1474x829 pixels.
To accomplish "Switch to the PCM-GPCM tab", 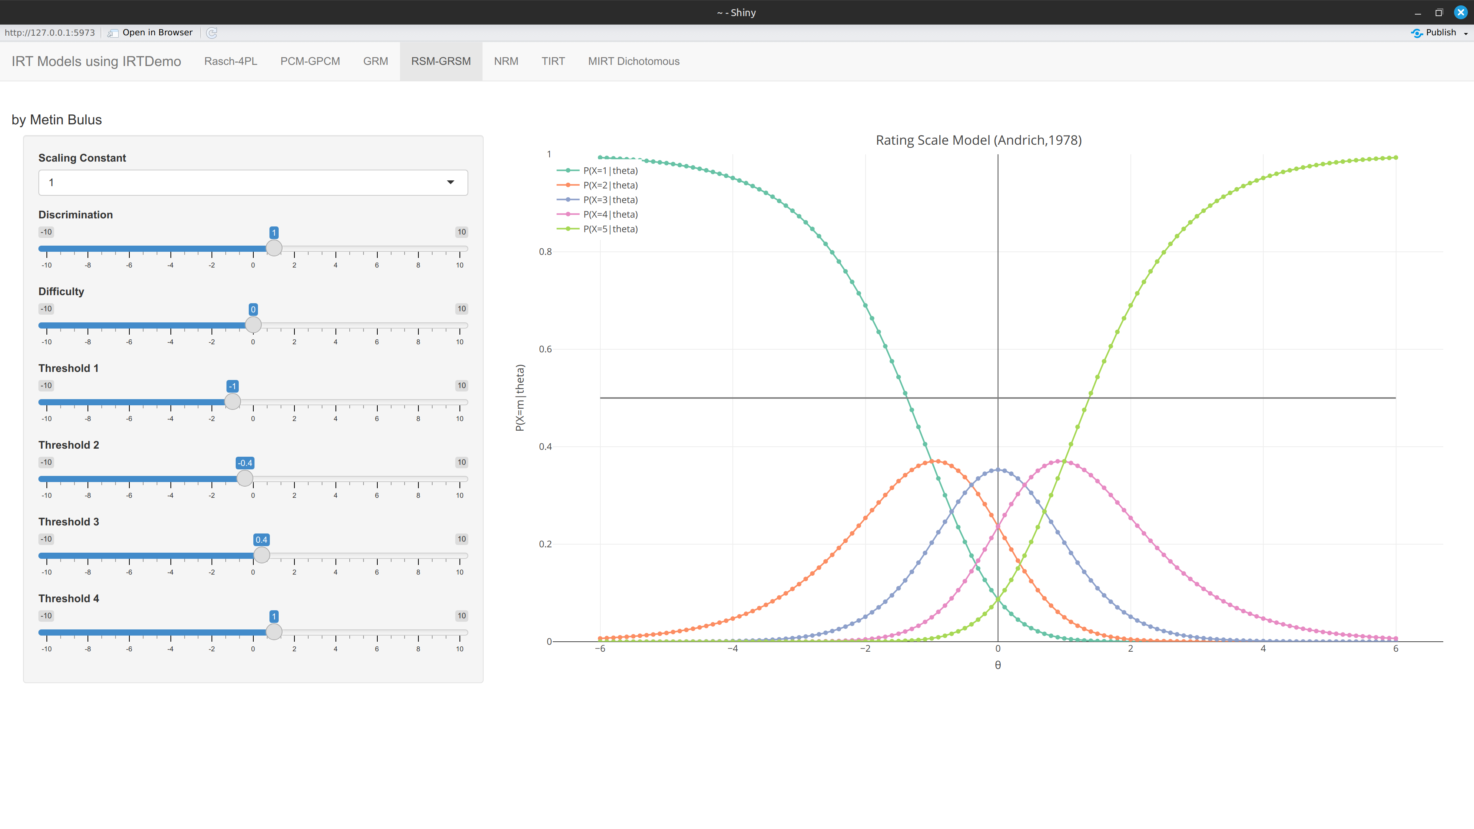I will [310, 61].
